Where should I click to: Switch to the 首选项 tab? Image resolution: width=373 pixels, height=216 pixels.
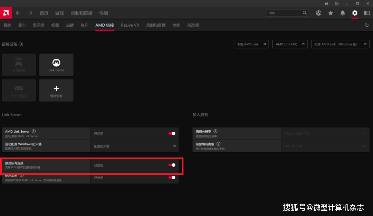coord(193,25)
